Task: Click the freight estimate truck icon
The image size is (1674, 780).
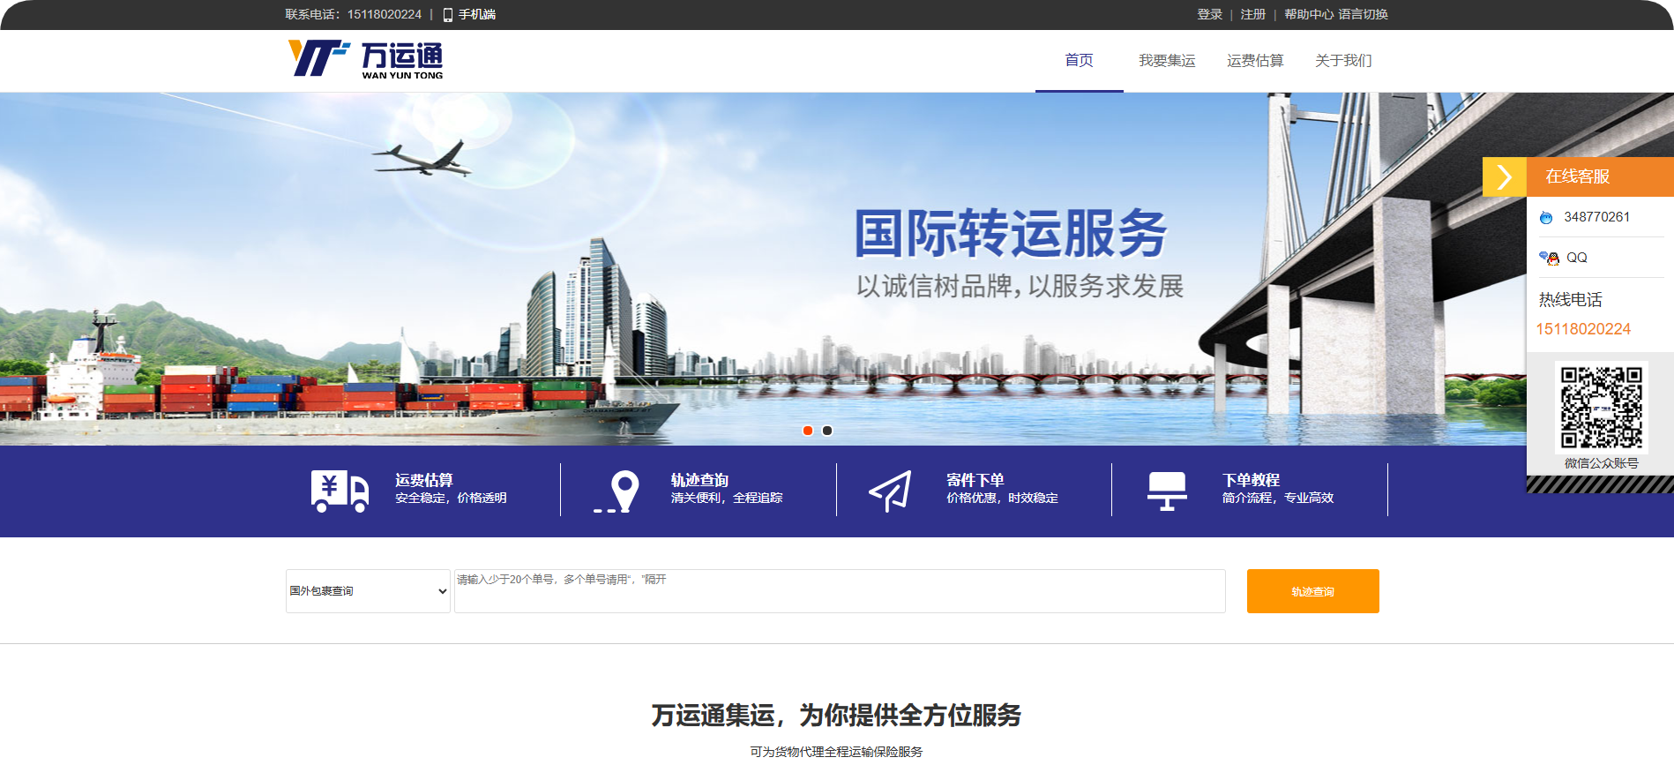Action: click(340, 491)
